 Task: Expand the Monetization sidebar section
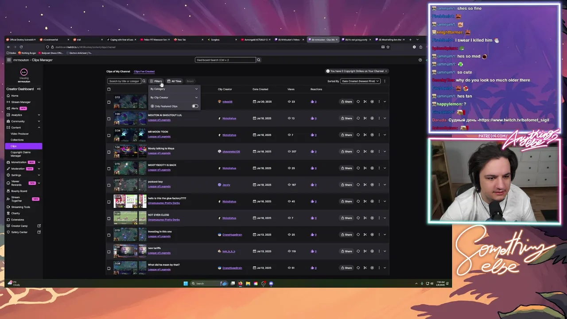click(39, 162)
